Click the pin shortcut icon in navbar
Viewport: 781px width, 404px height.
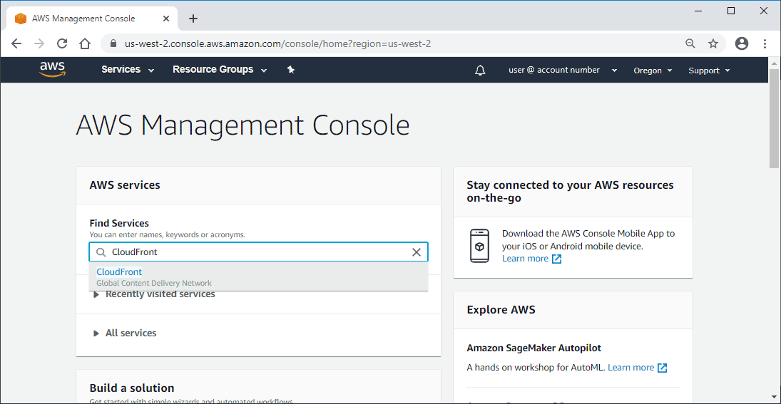coord(291,70)
